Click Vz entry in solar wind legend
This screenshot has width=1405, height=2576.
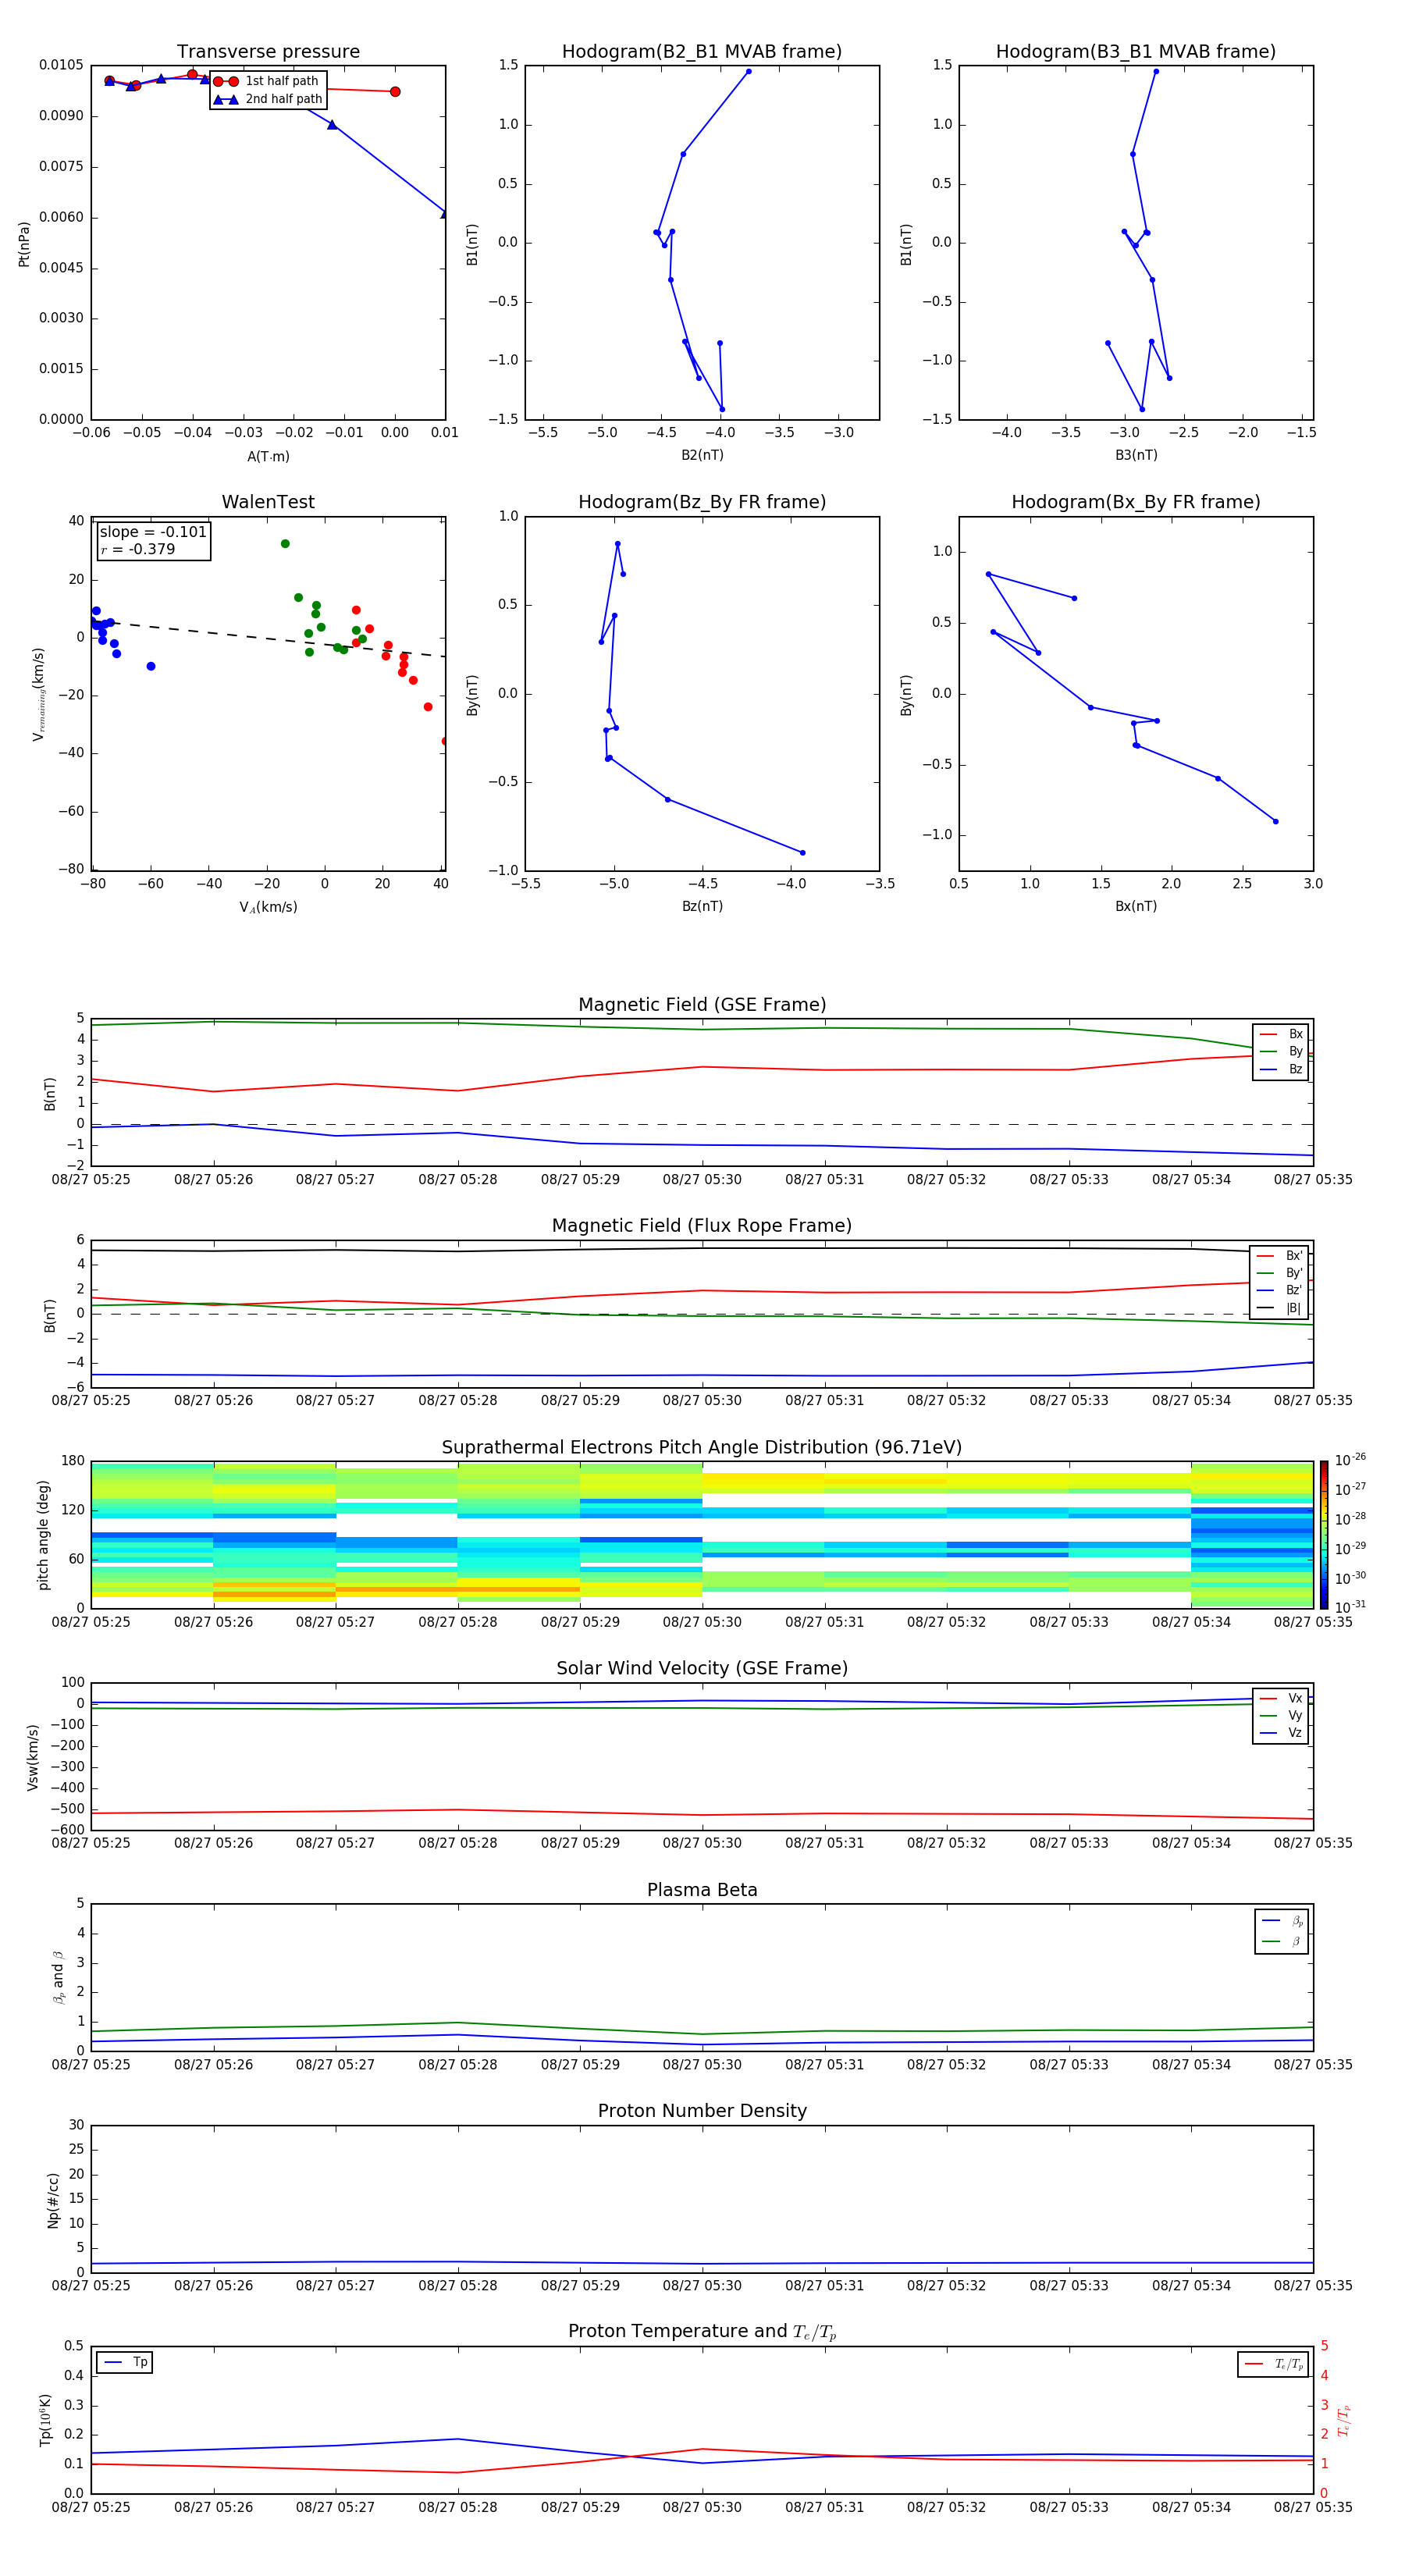[x=1282, y=1732]
